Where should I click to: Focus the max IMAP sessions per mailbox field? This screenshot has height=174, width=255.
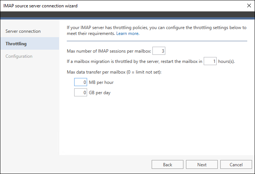coord(159,51)
